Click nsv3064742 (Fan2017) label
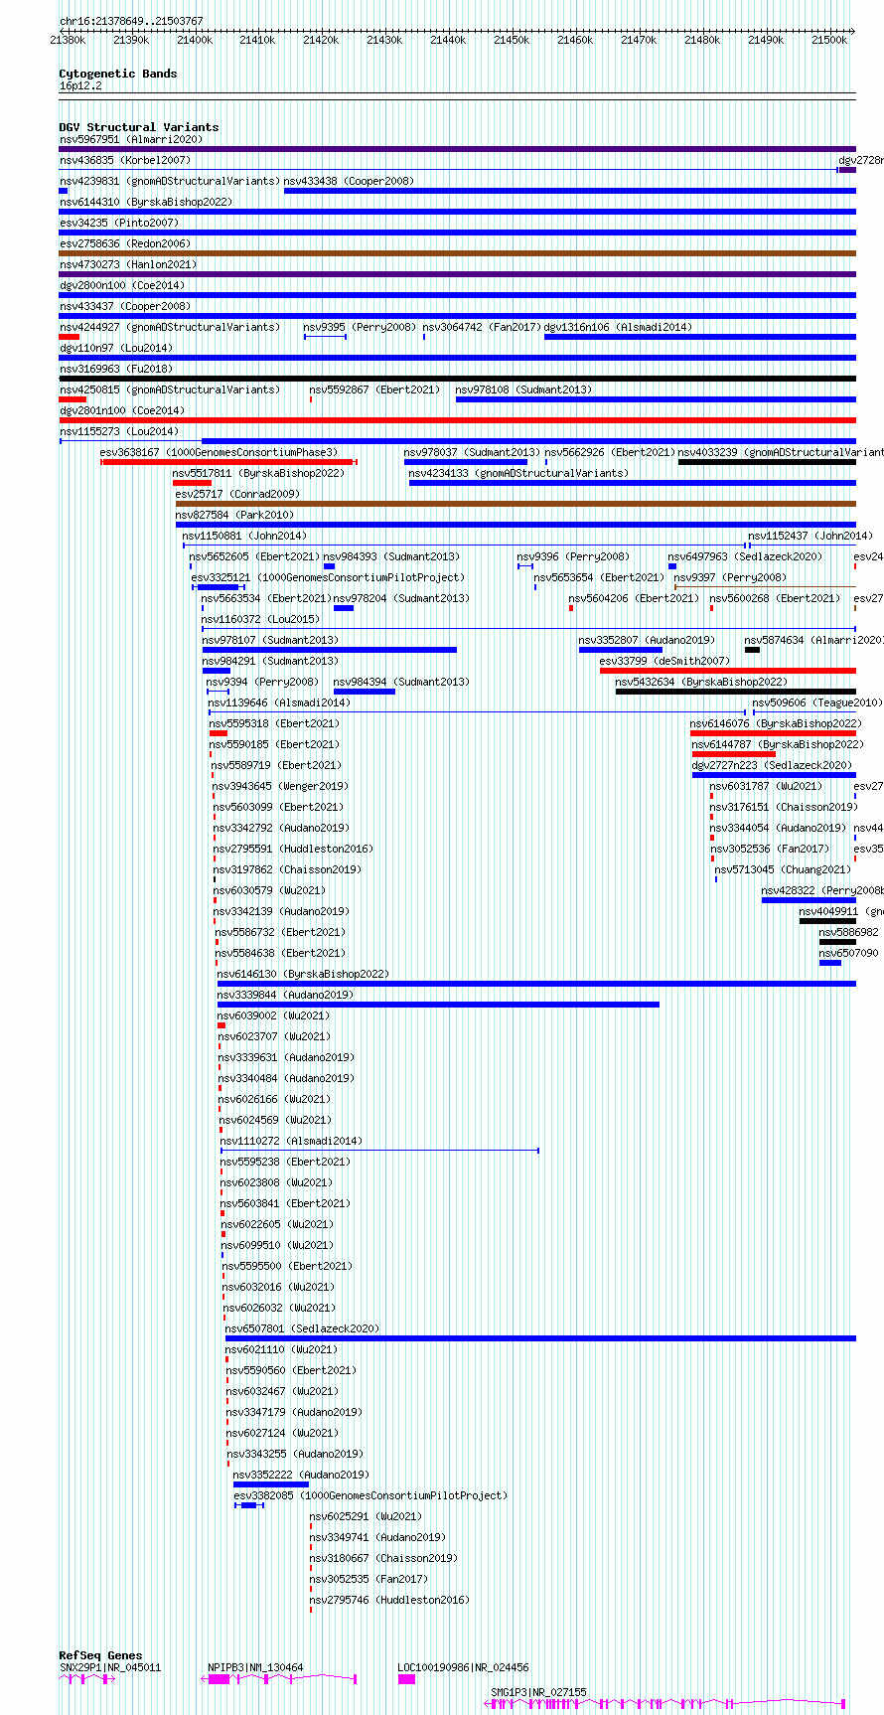 pos(482,327)
